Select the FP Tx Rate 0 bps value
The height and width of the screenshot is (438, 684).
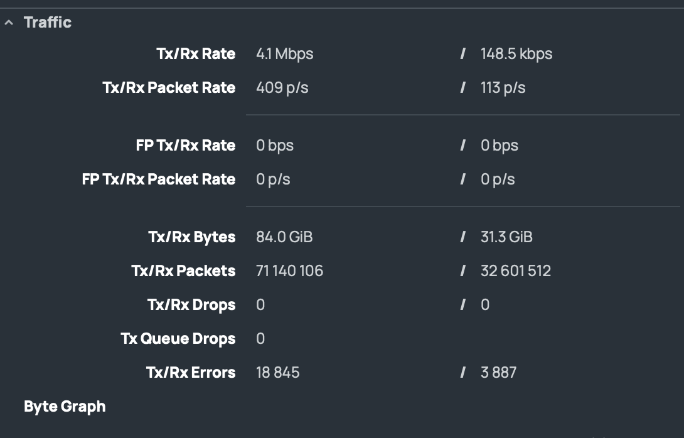(275, 146)
